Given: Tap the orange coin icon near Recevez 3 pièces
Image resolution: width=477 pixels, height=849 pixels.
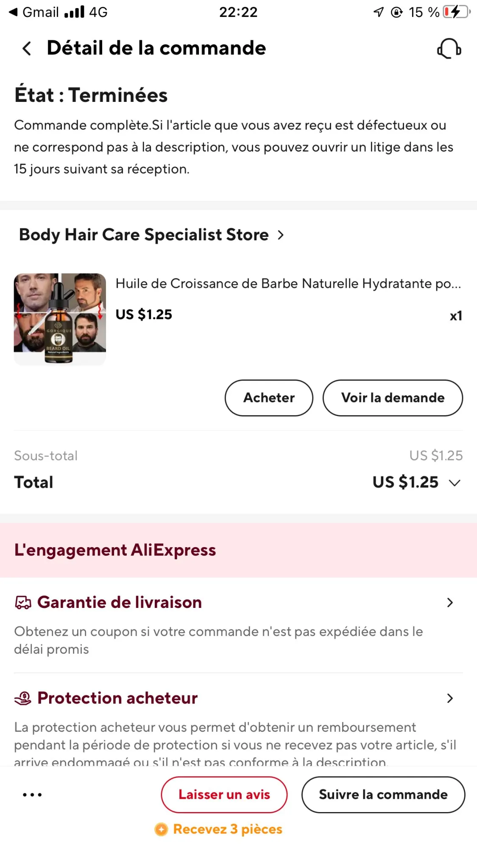Looking at the screenshot, I should (161, 829).
